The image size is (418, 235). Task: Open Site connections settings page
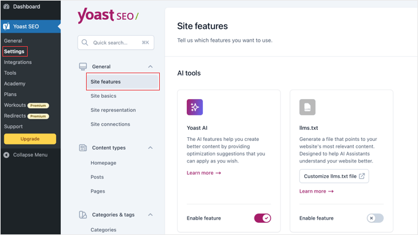111,124
